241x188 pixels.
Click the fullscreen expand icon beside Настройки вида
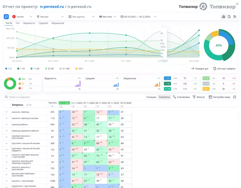234,97
